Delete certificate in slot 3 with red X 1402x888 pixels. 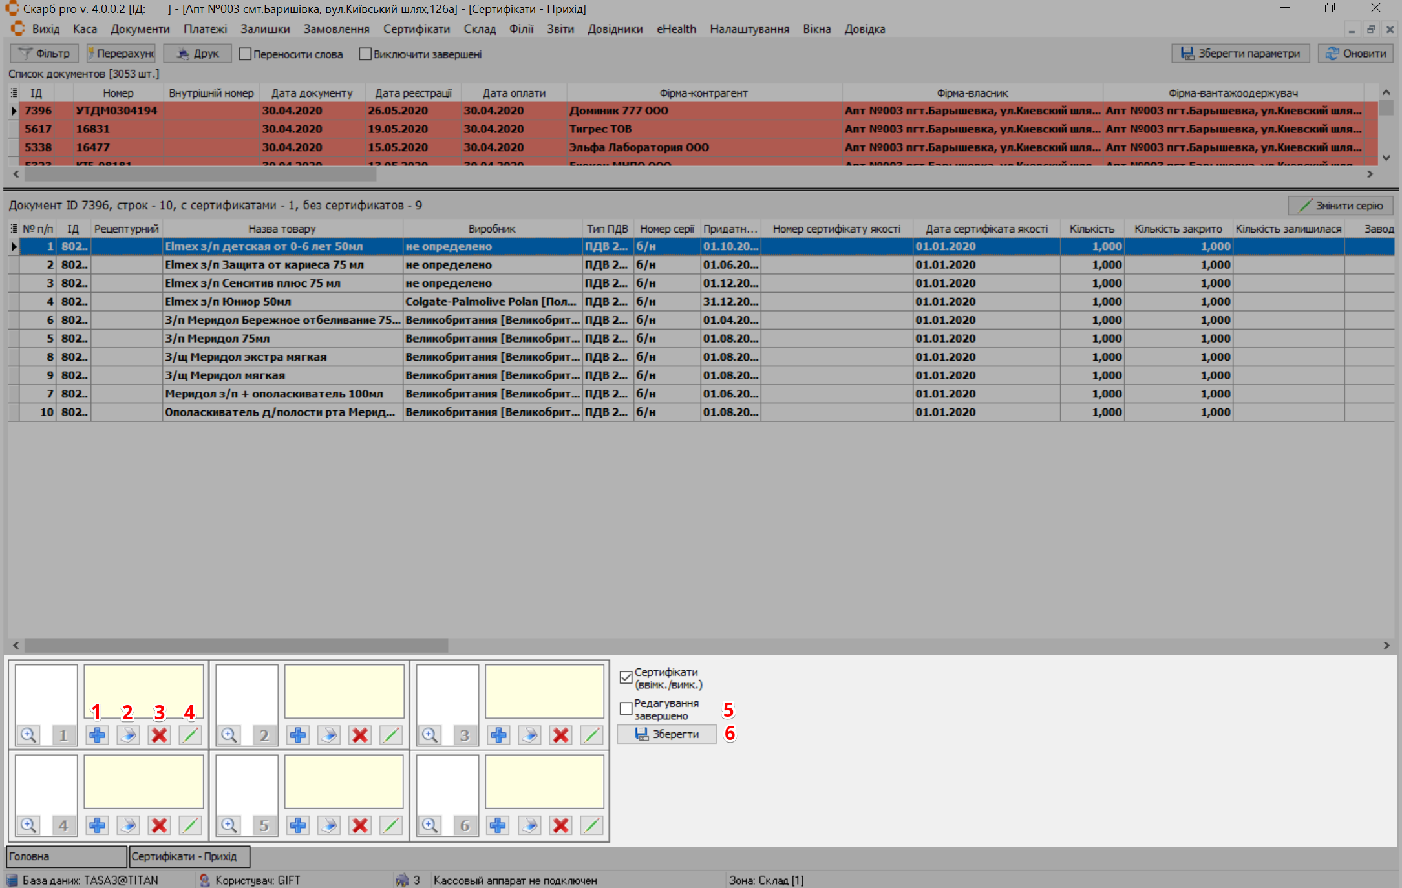pos(560,735)
